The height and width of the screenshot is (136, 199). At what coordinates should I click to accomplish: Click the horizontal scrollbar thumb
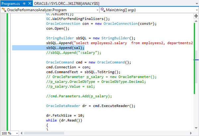[44, 133]
